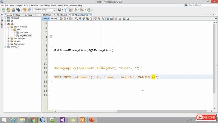This screenshot has width=218, height=123.
Task: Open the Refactor menu
Action: [34, 5]
